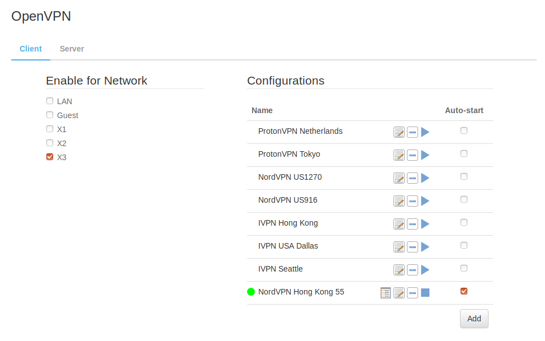
Task: Remove the NordVPN US1270 configuration
Action: tap(413, 178)
